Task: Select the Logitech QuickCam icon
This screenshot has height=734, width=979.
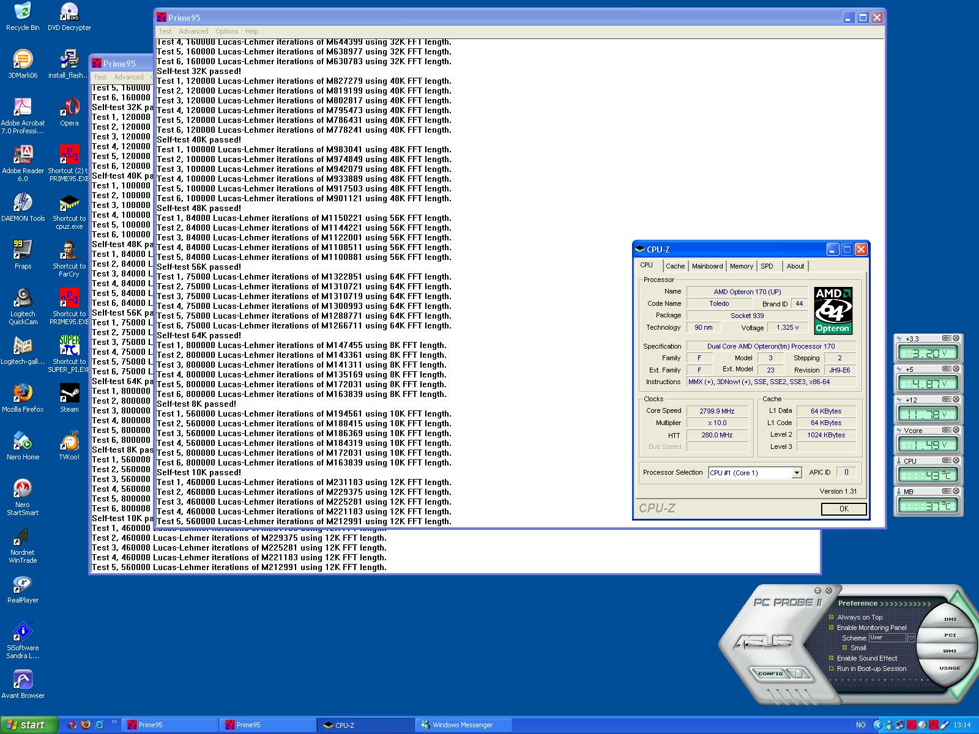Action: coord(23,307)
